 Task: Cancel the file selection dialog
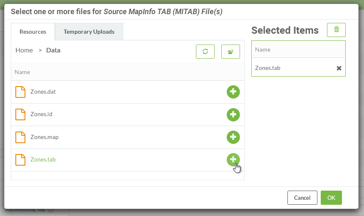[302, 198]
